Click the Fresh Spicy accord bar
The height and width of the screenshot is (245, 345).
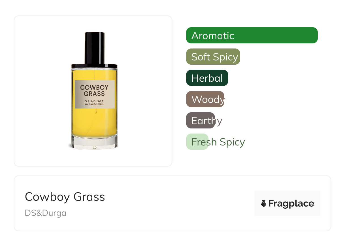tap(197, 142)
